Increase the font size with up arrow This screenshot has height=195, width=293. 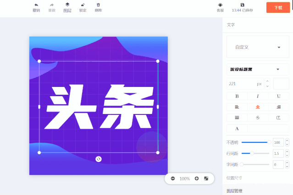[x=267, y=81]
